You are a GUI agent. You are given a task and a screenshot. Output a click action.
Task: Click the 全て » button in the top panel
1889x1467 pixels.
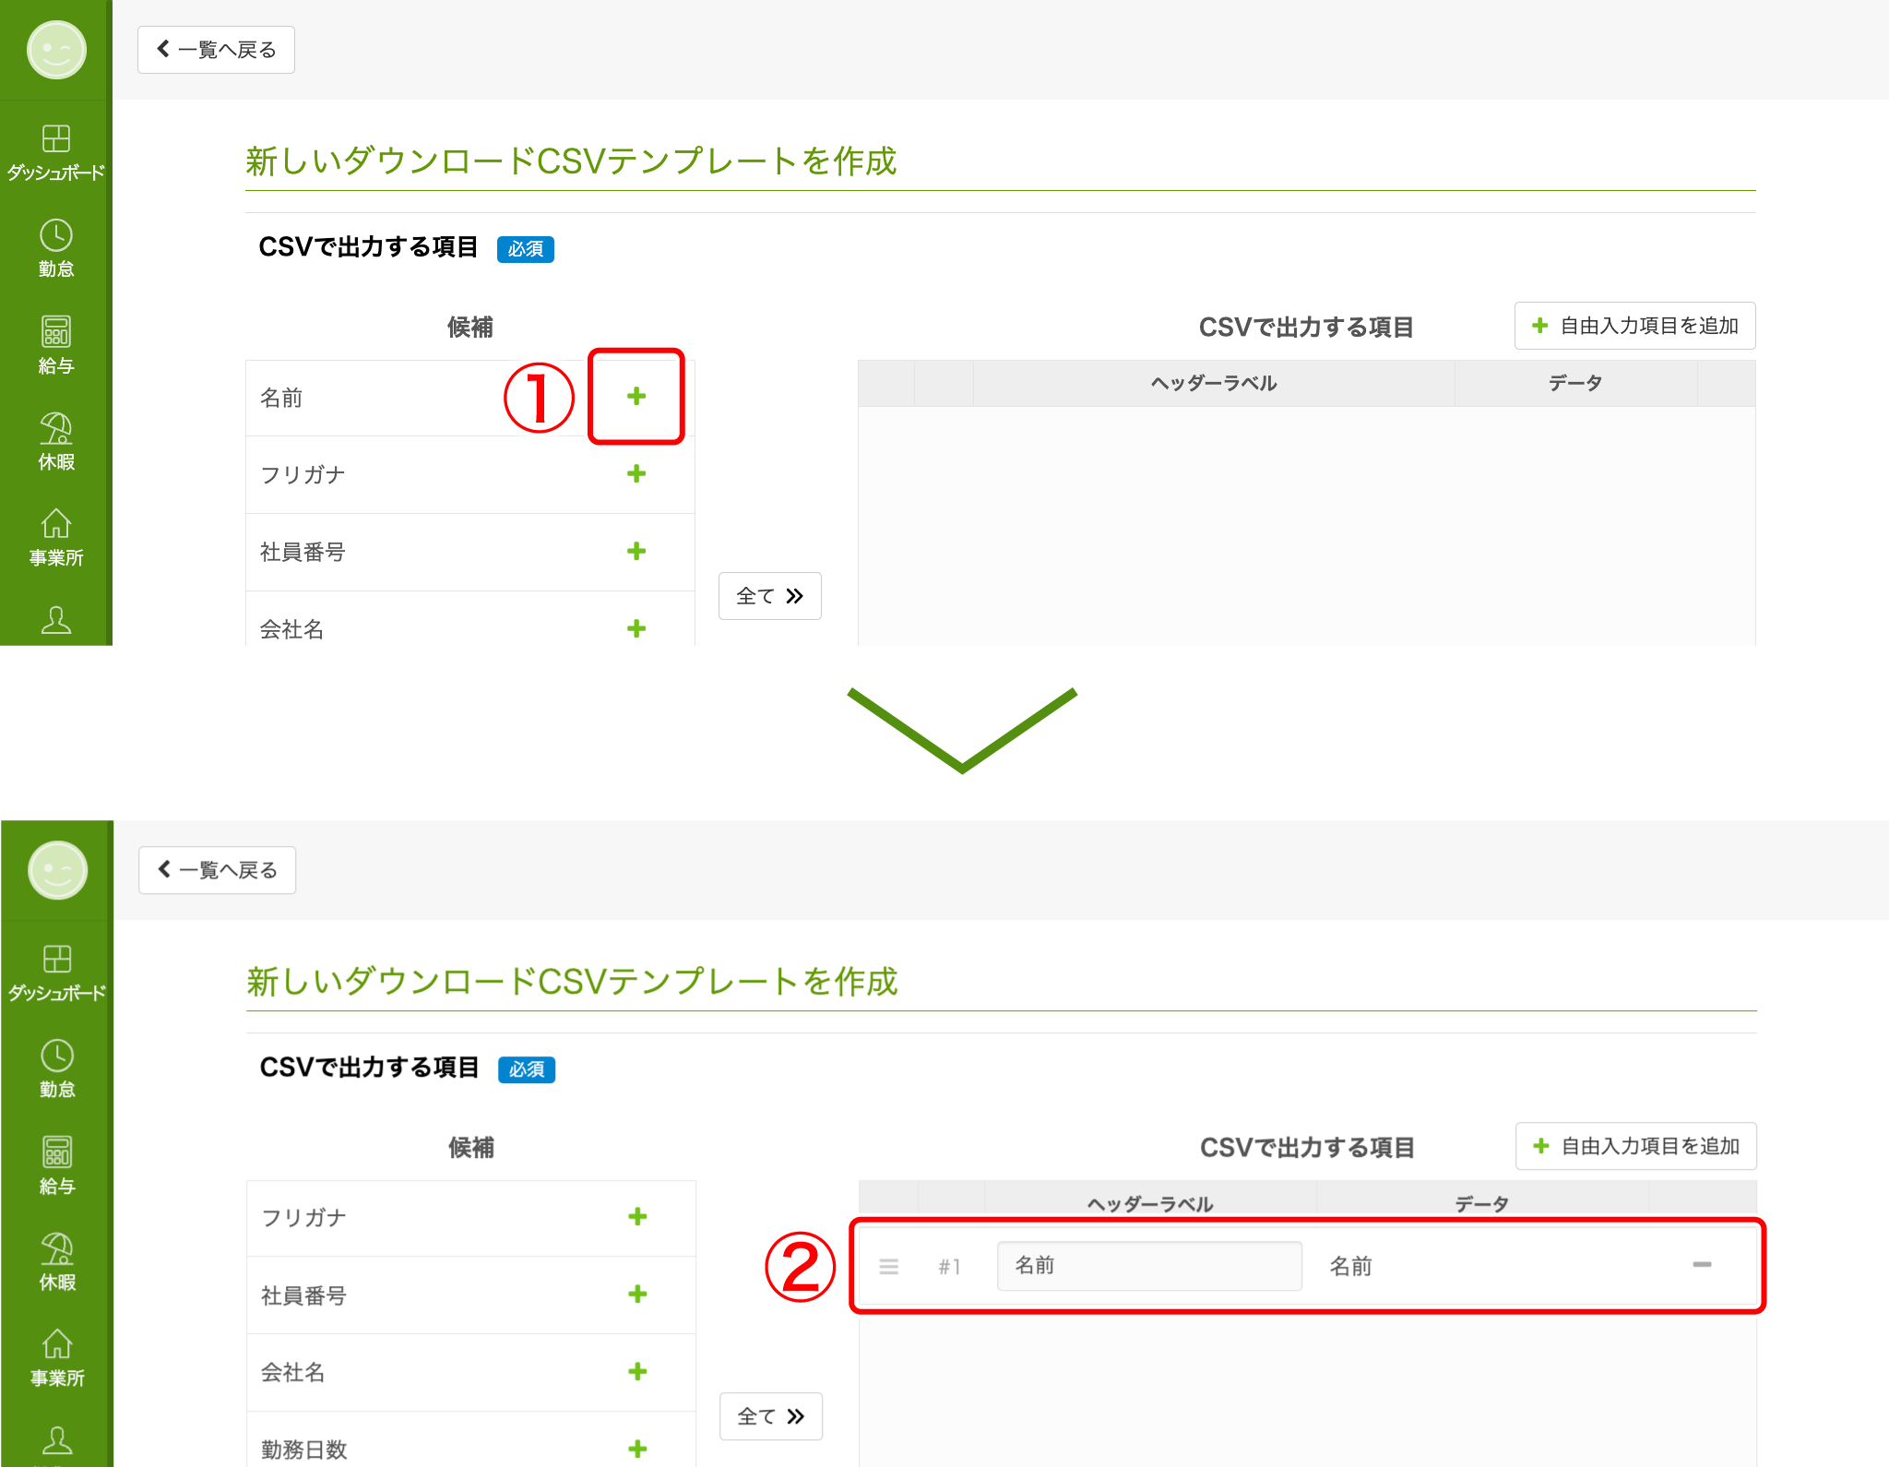769,596
